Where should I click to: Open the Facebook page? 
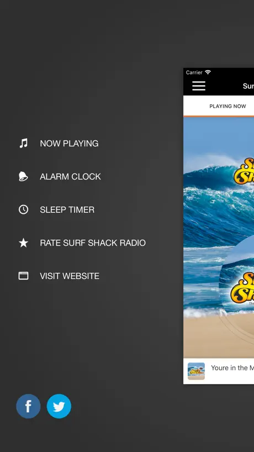pyautogui.click(x=28, y=406)
